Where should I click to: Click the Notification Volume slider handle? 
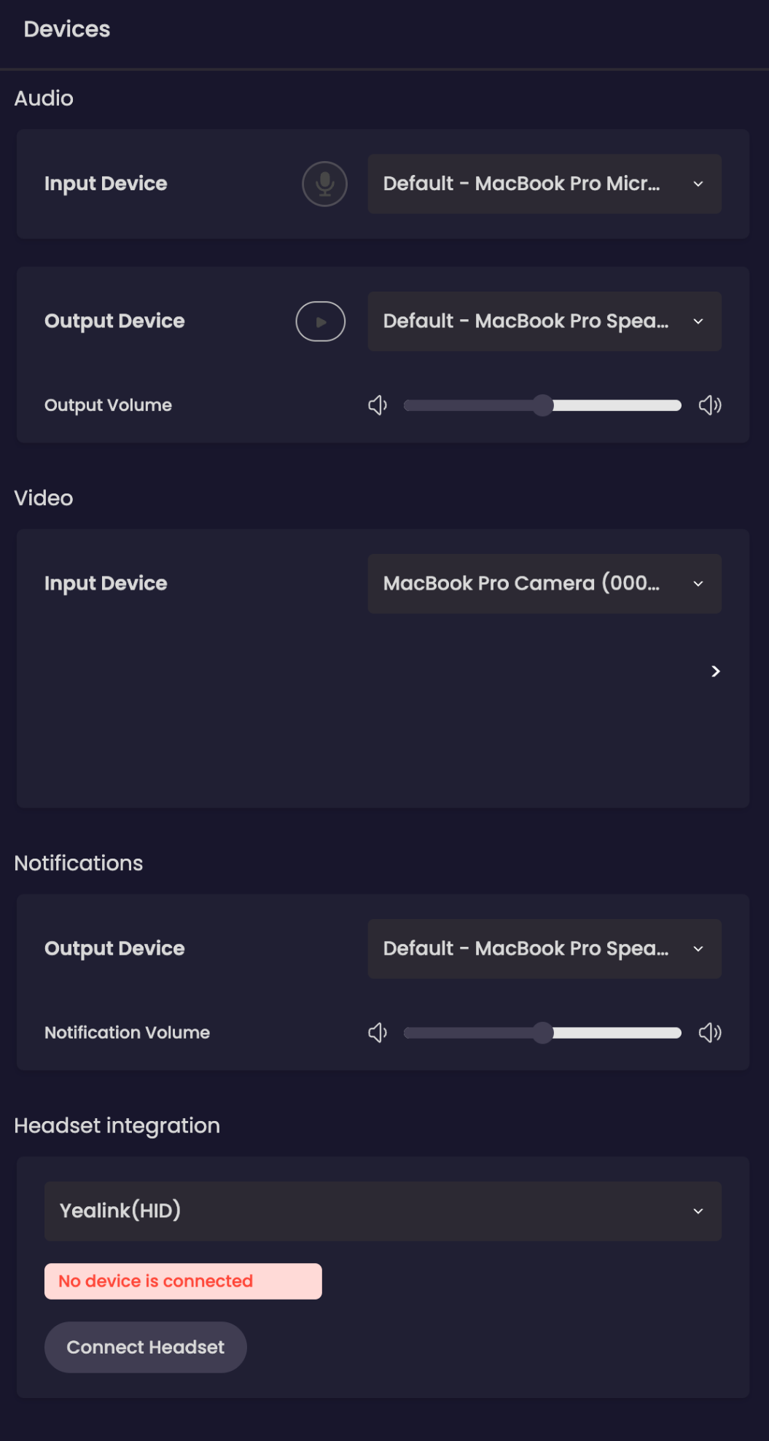coord(543,1033)
